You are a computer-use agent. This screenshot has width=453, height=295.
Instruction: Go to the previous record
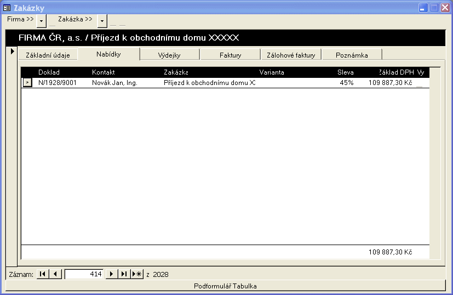[56, 274]
